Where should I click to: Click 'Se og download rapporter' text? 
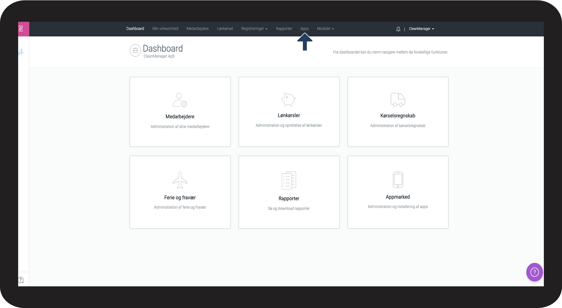[x=289, y=208]
